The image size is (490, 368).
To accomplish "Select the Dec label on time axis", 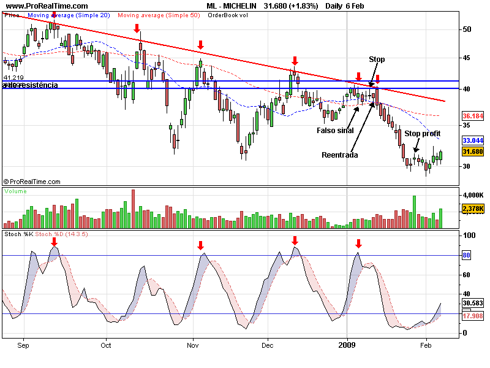I will click(268, 345).
